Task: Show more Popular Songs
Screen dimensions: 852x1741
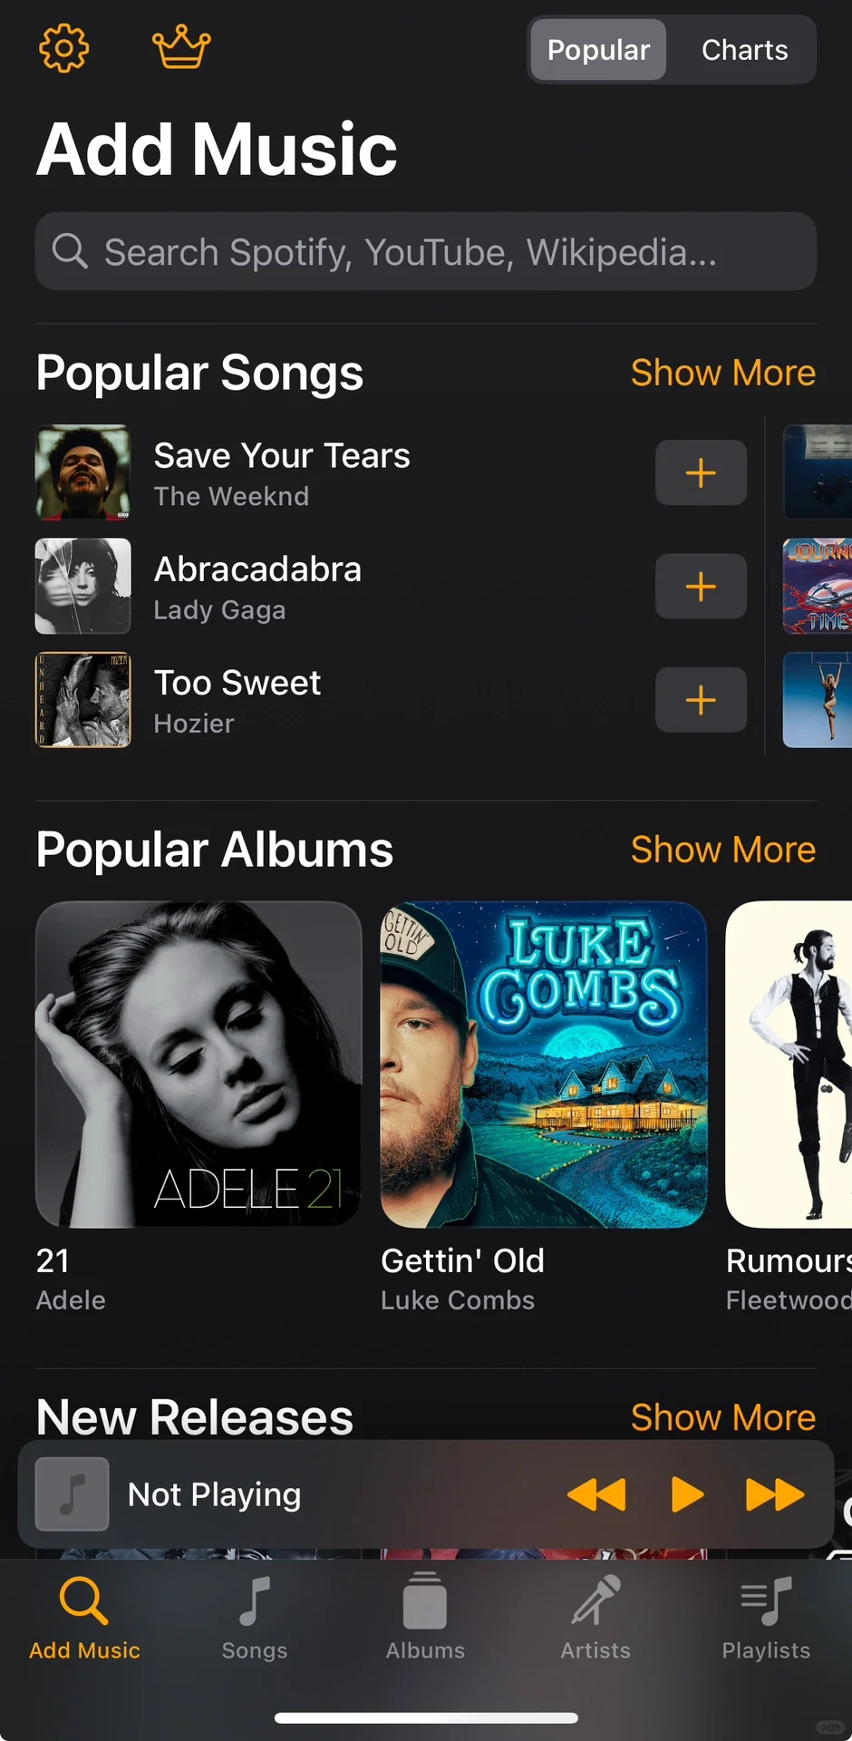Action: point(723,373)
